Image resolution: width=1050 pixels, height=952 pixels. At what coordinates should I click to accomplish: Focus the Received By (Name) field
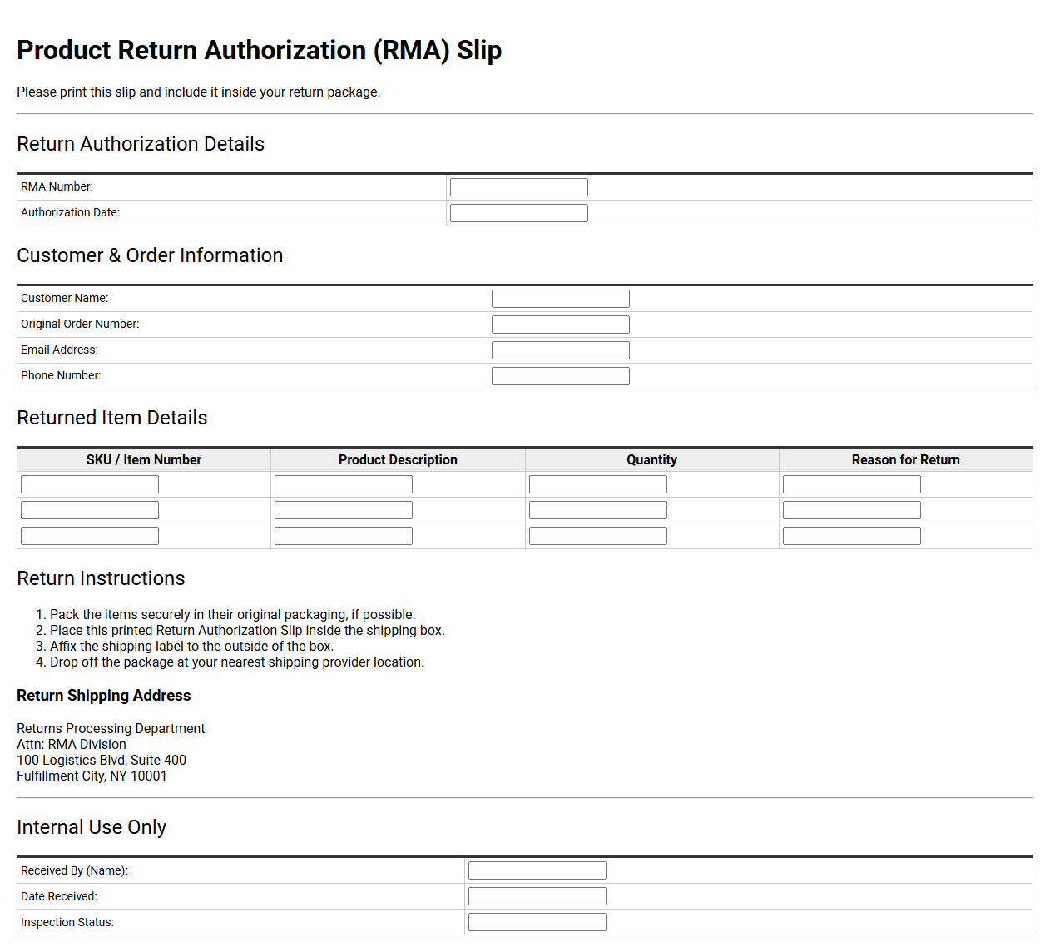(537, 870)
